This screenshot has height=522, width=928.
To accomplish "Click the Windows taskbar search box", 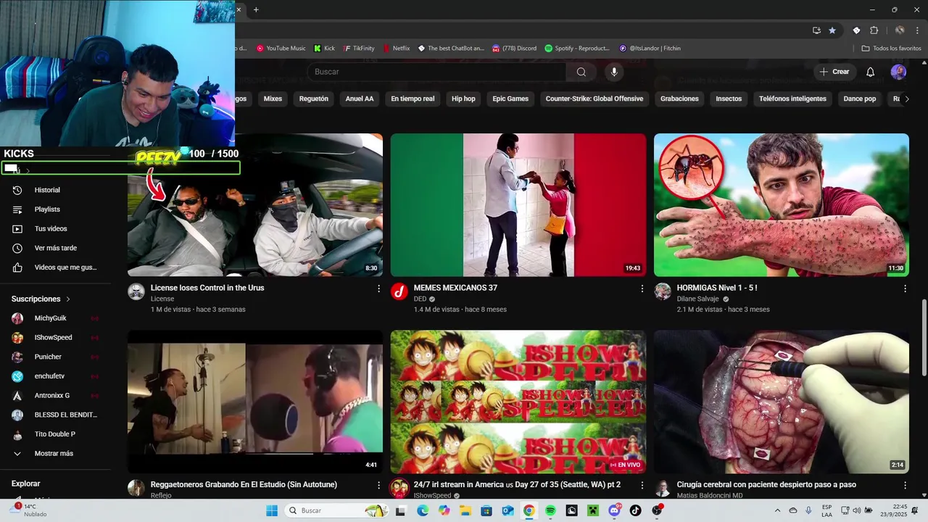I will 336,510.
